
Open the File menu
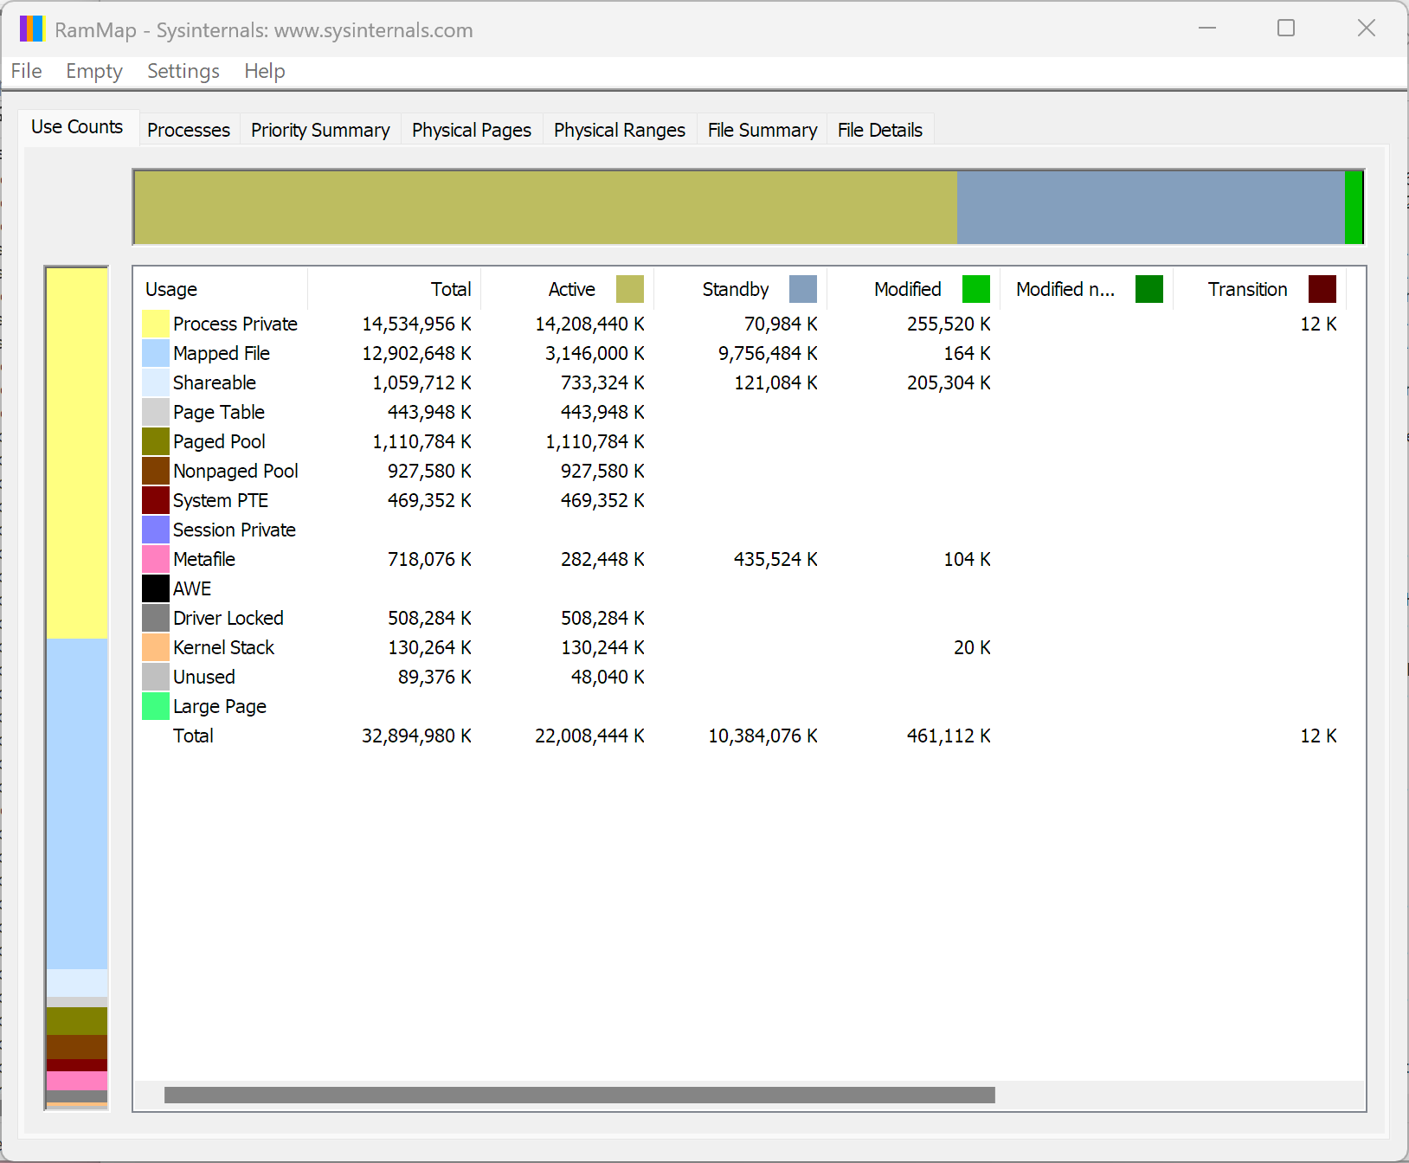click(x=26, y=71)
